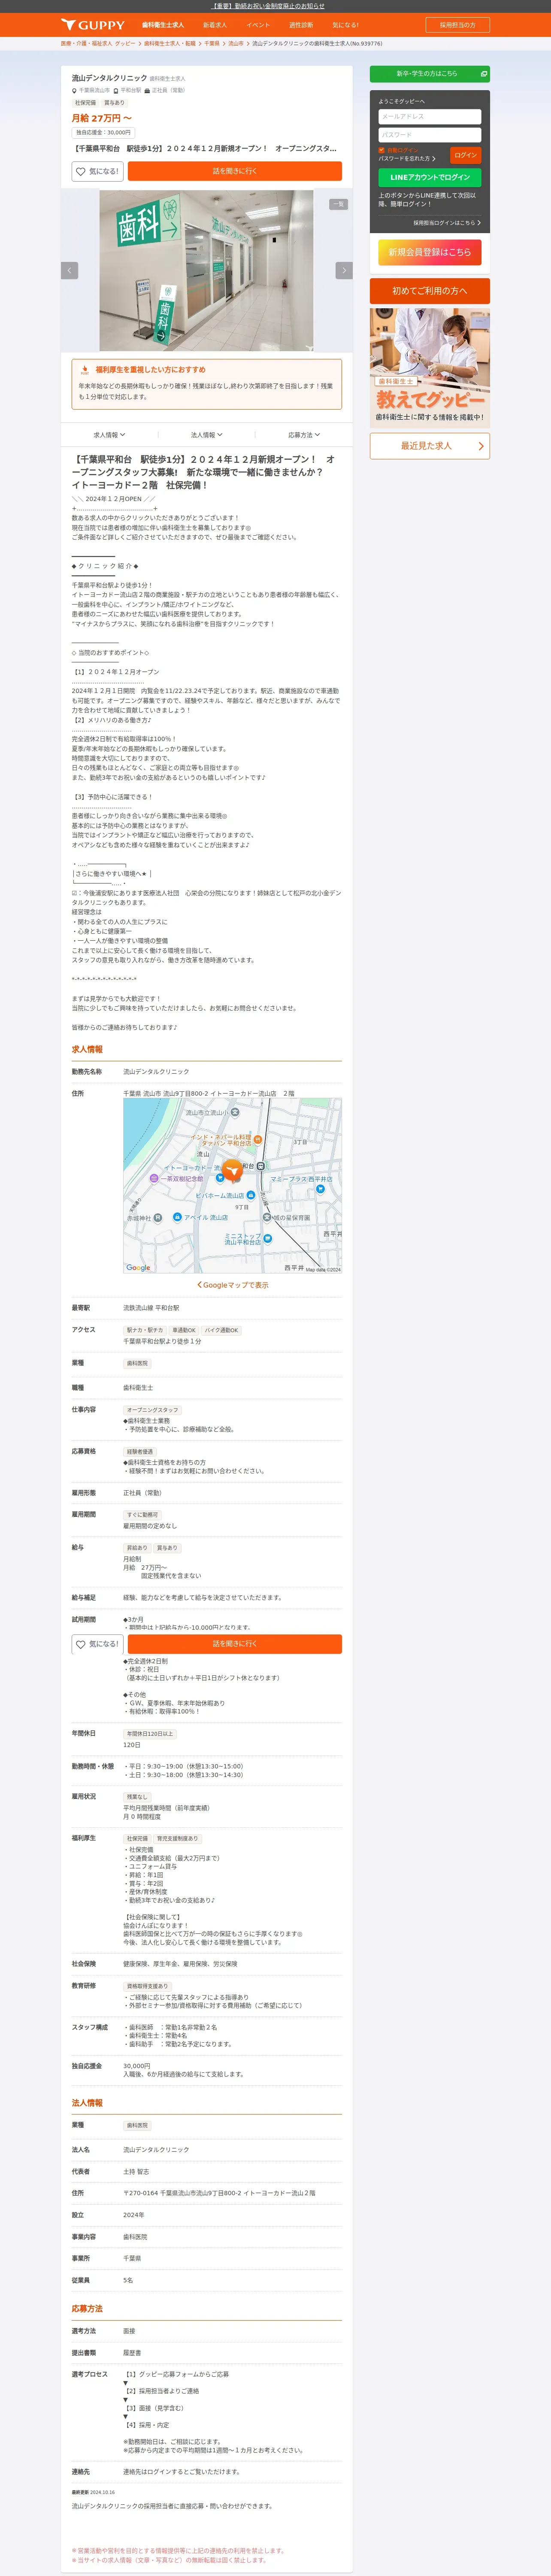Open the Googleマップで表示 link
The image size is (551, 2576).
coord(233,1285)
